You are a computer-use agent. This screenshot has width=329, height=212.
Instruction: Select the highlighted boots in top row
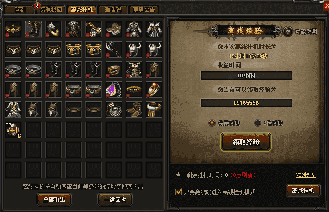point(33,29)
